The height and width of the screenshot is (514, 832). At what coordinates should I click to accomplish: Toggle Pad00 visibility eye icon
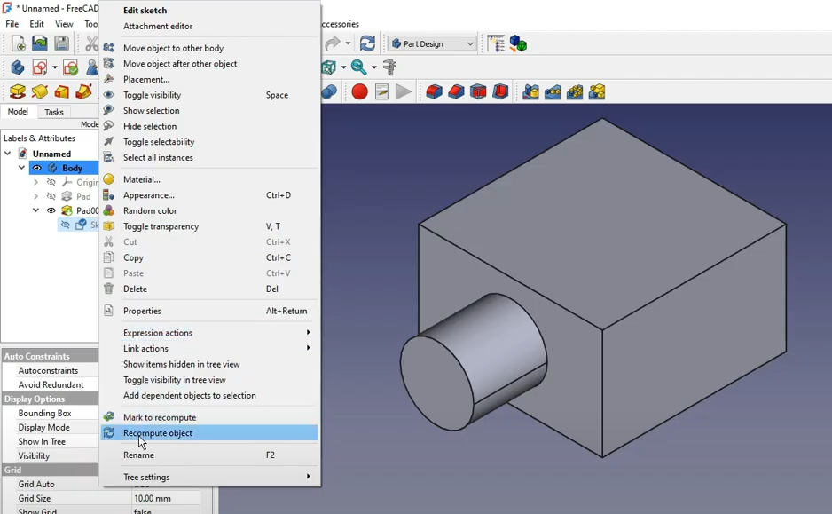tap(51, 210)
